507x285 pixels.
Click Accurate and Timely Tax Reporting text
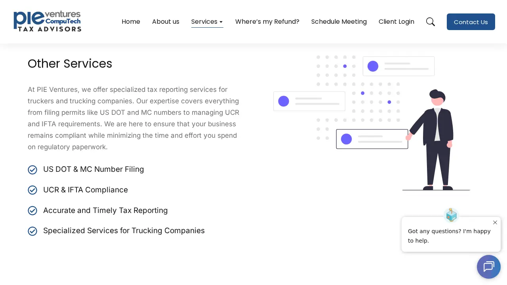coord(105,211)
